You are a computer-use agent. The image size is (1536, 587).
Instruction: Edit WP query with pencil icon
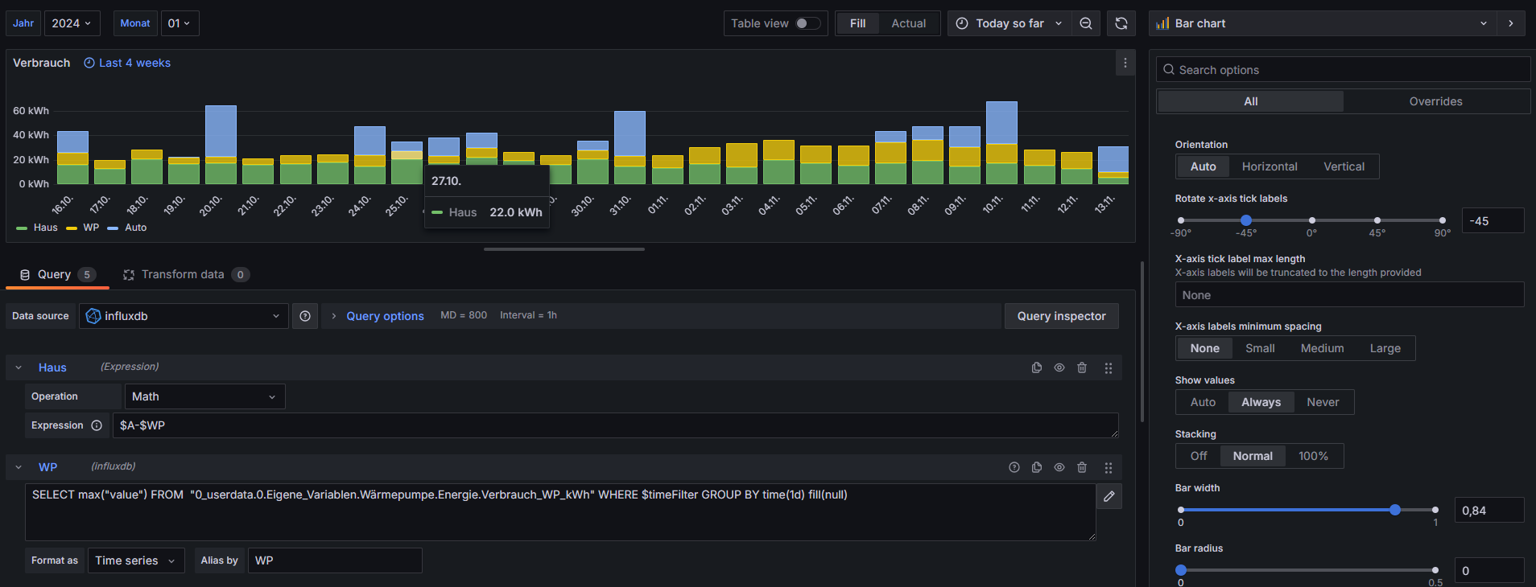1109,496
